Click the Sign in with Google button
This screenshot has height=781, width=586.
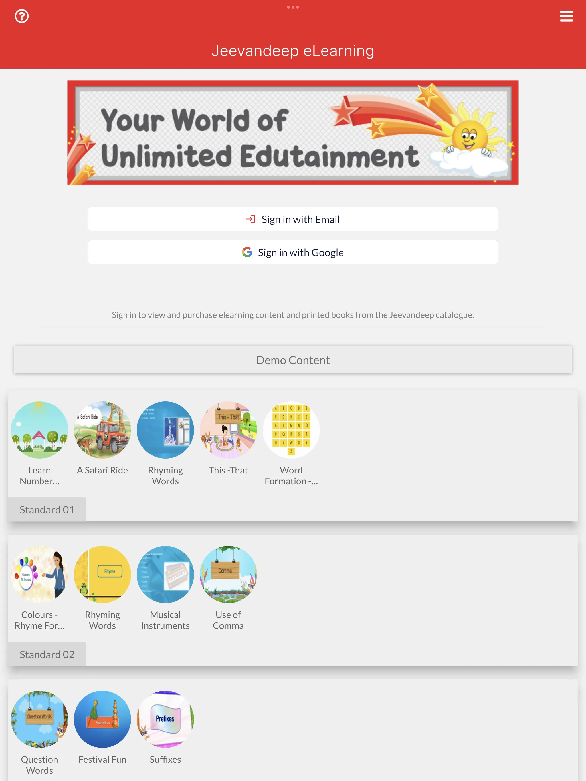[x=293, y=252]
